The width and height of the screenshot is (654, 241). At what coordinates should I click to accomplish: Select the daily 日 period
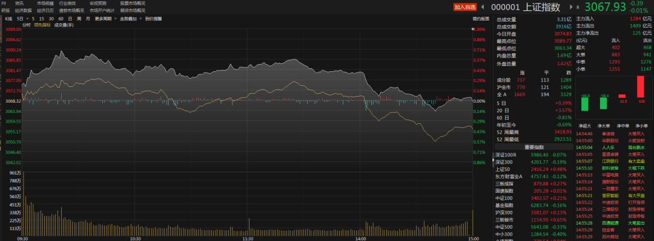click(70, 19)
